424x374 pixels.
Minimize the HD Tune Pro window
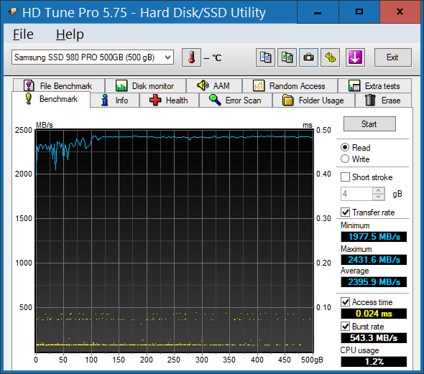318,12
